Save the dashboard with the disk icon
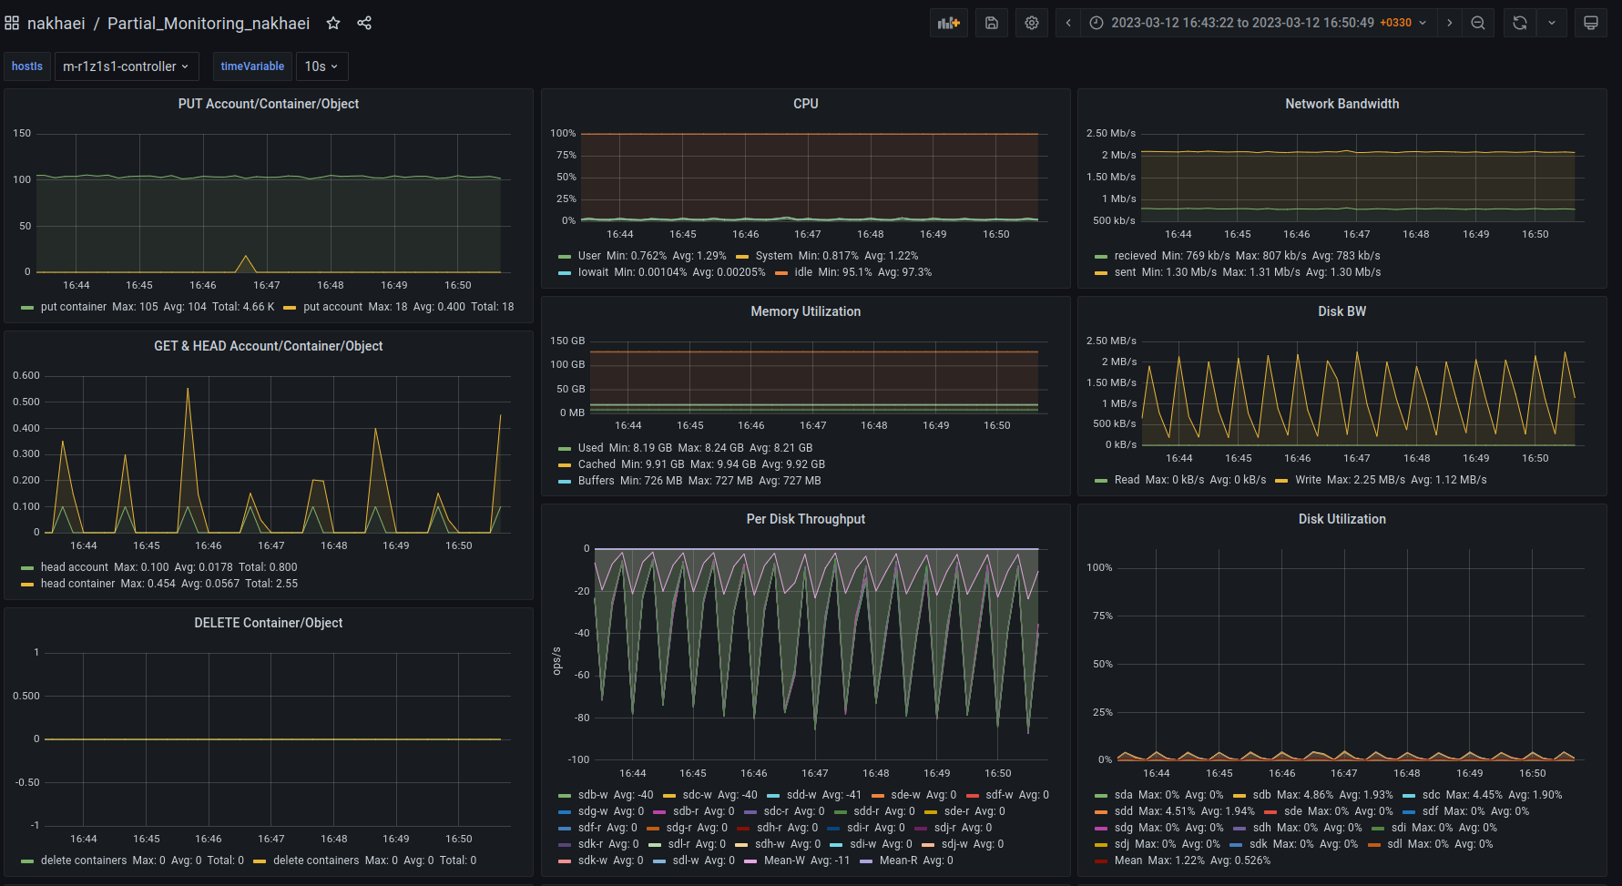This screenshot has width=1622, height=886. coord(992,23)
